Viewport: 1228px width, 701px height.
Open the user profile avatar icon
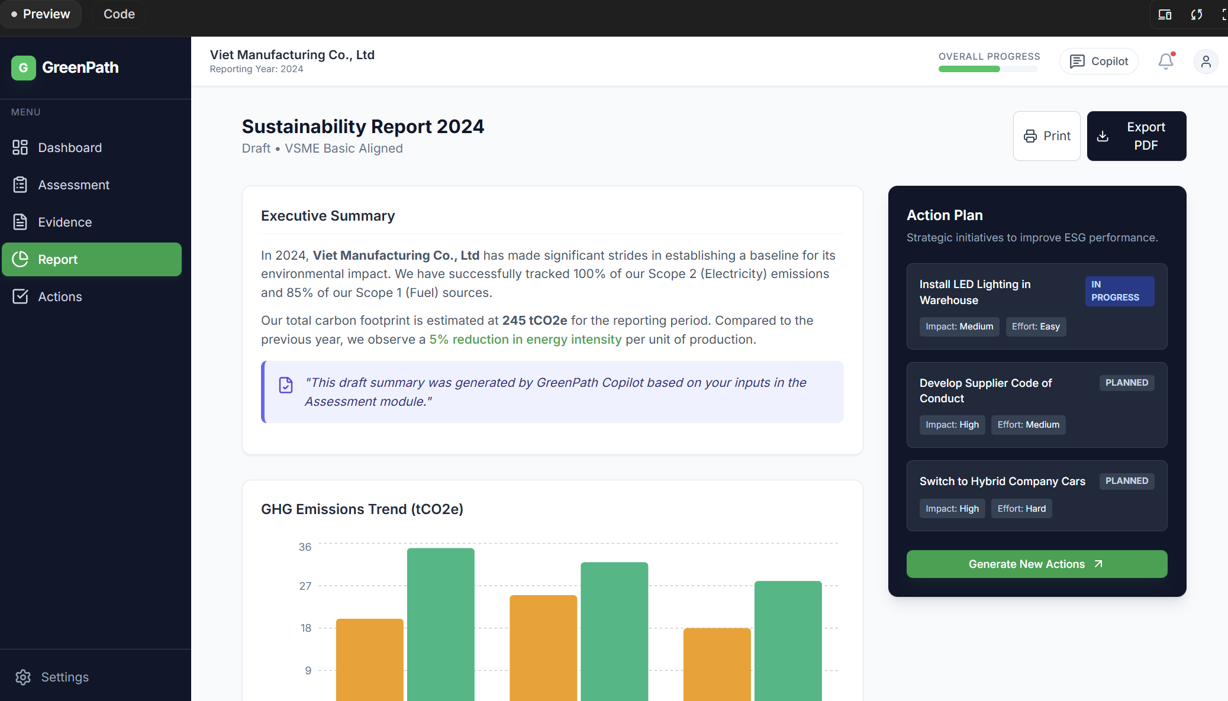[x=1206, y=62]
